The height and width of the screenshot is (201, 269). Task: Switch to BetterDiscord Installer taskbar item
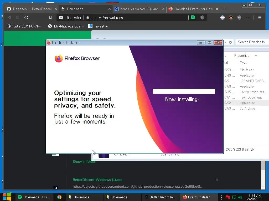click(160, 197)
